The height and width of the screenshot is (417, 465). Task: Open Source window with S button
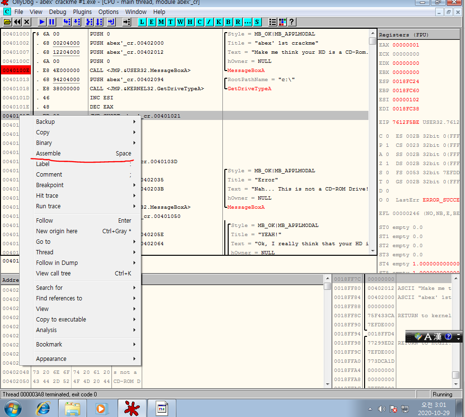point(257,22)
